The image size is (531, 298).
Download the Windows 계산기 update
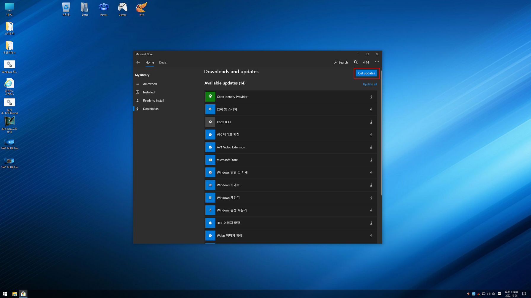371,197
